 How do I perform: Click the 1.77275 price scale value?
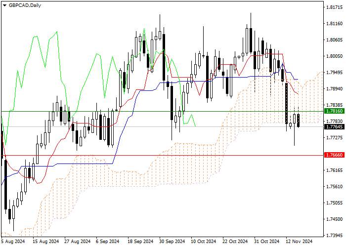(x=334, y=138)
